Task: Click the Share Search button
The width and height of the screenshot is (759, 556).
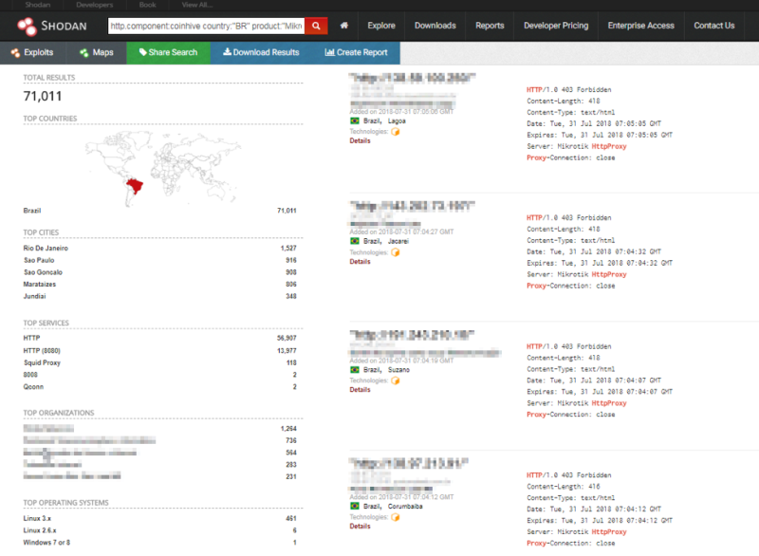Action: coord(168,53)
